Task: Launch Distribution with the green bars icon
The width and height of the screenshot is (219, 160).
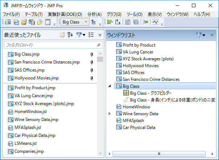Action: (110, 22)
